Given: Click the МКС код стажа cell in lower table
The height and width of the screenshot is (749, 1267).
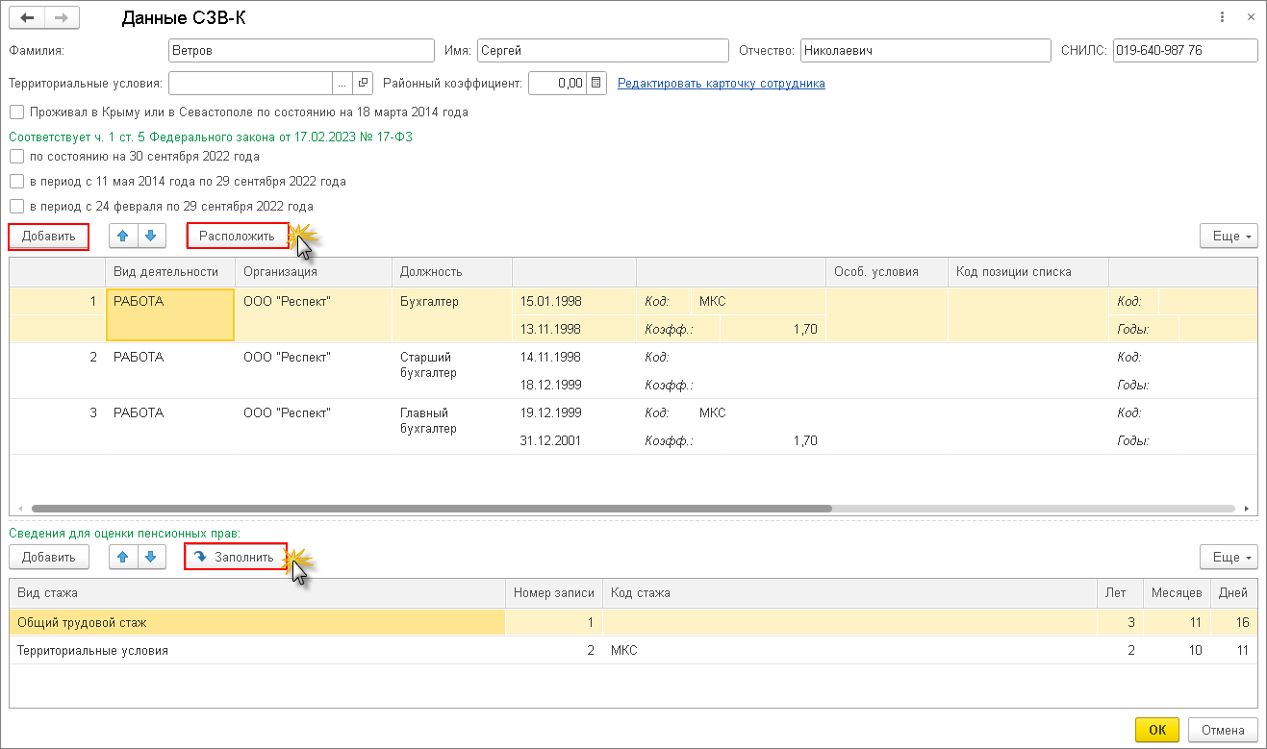Looking at the screenshot, I should point(849,650).
